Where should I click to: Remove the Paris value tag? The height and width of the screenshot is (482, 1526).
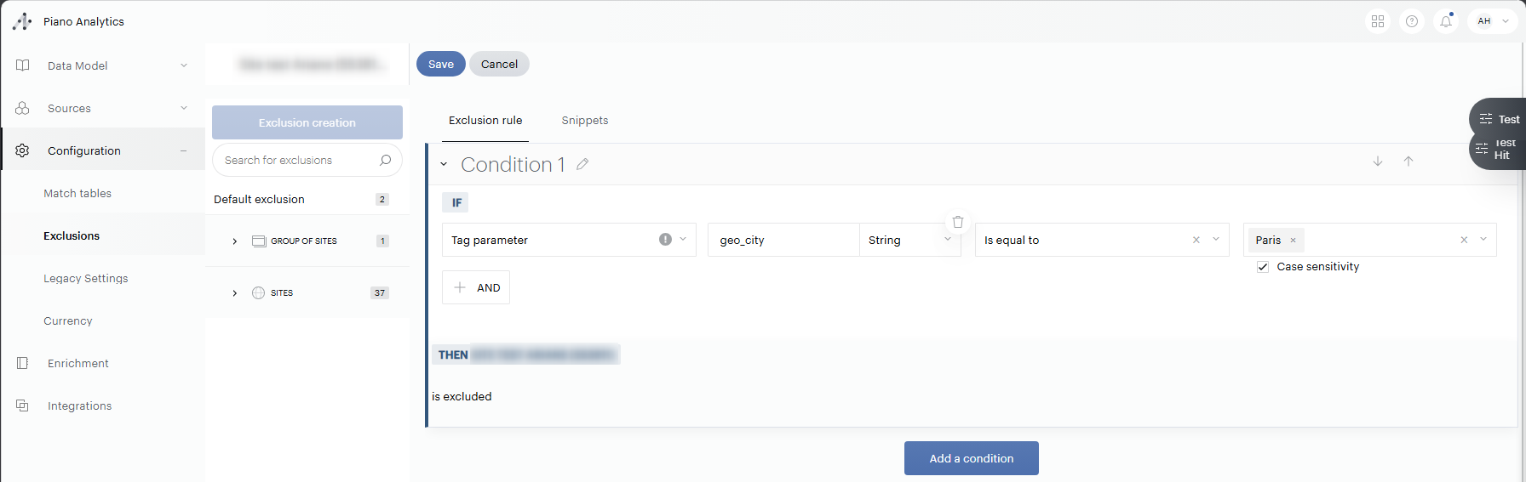point(1293,241)
